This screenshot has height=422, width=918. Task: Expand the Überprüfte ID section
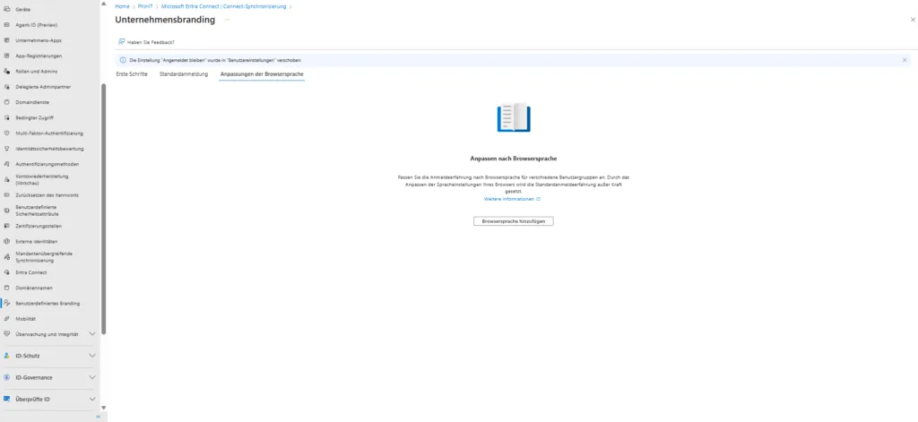(x=92, y=399)
